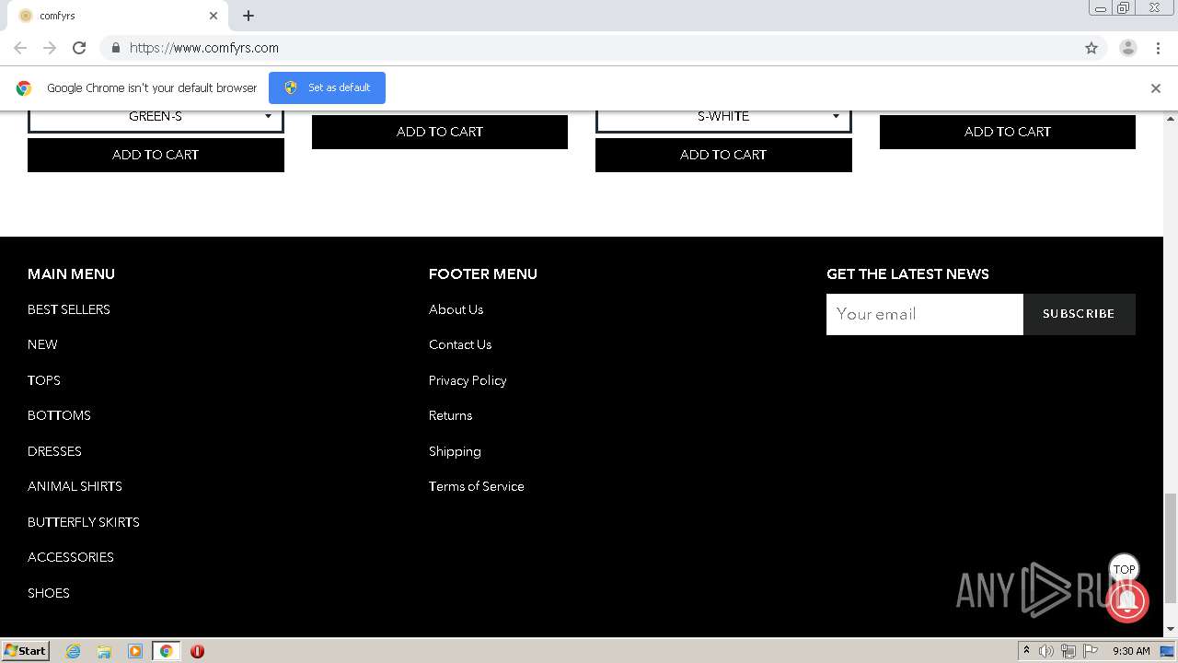The width and height of the screenshot is (1178, 663).
Task: Bookmark this page with the star icon
Action: click(x=1091, y=48)
